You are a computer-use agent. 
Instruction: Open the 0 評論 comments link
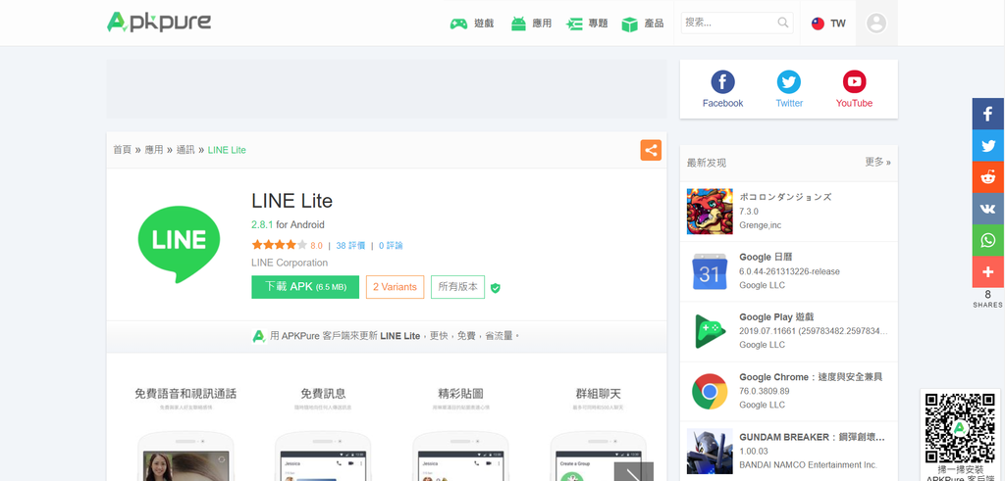point(391,245)
